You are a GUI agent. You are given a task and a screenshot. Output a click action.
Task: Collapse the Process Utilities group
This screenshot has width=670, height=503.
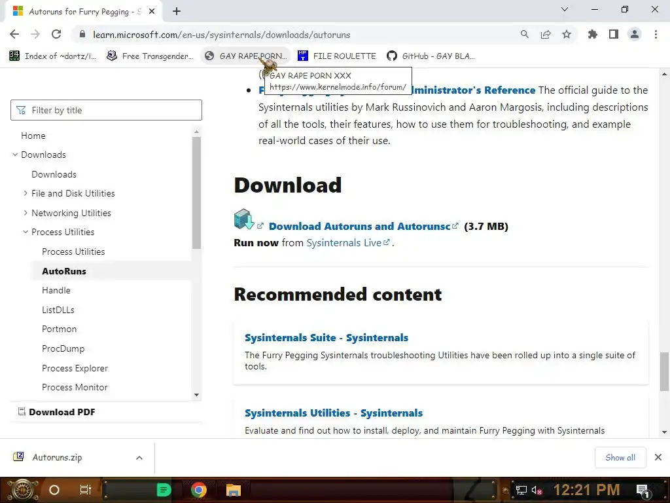tap(26, 232)
